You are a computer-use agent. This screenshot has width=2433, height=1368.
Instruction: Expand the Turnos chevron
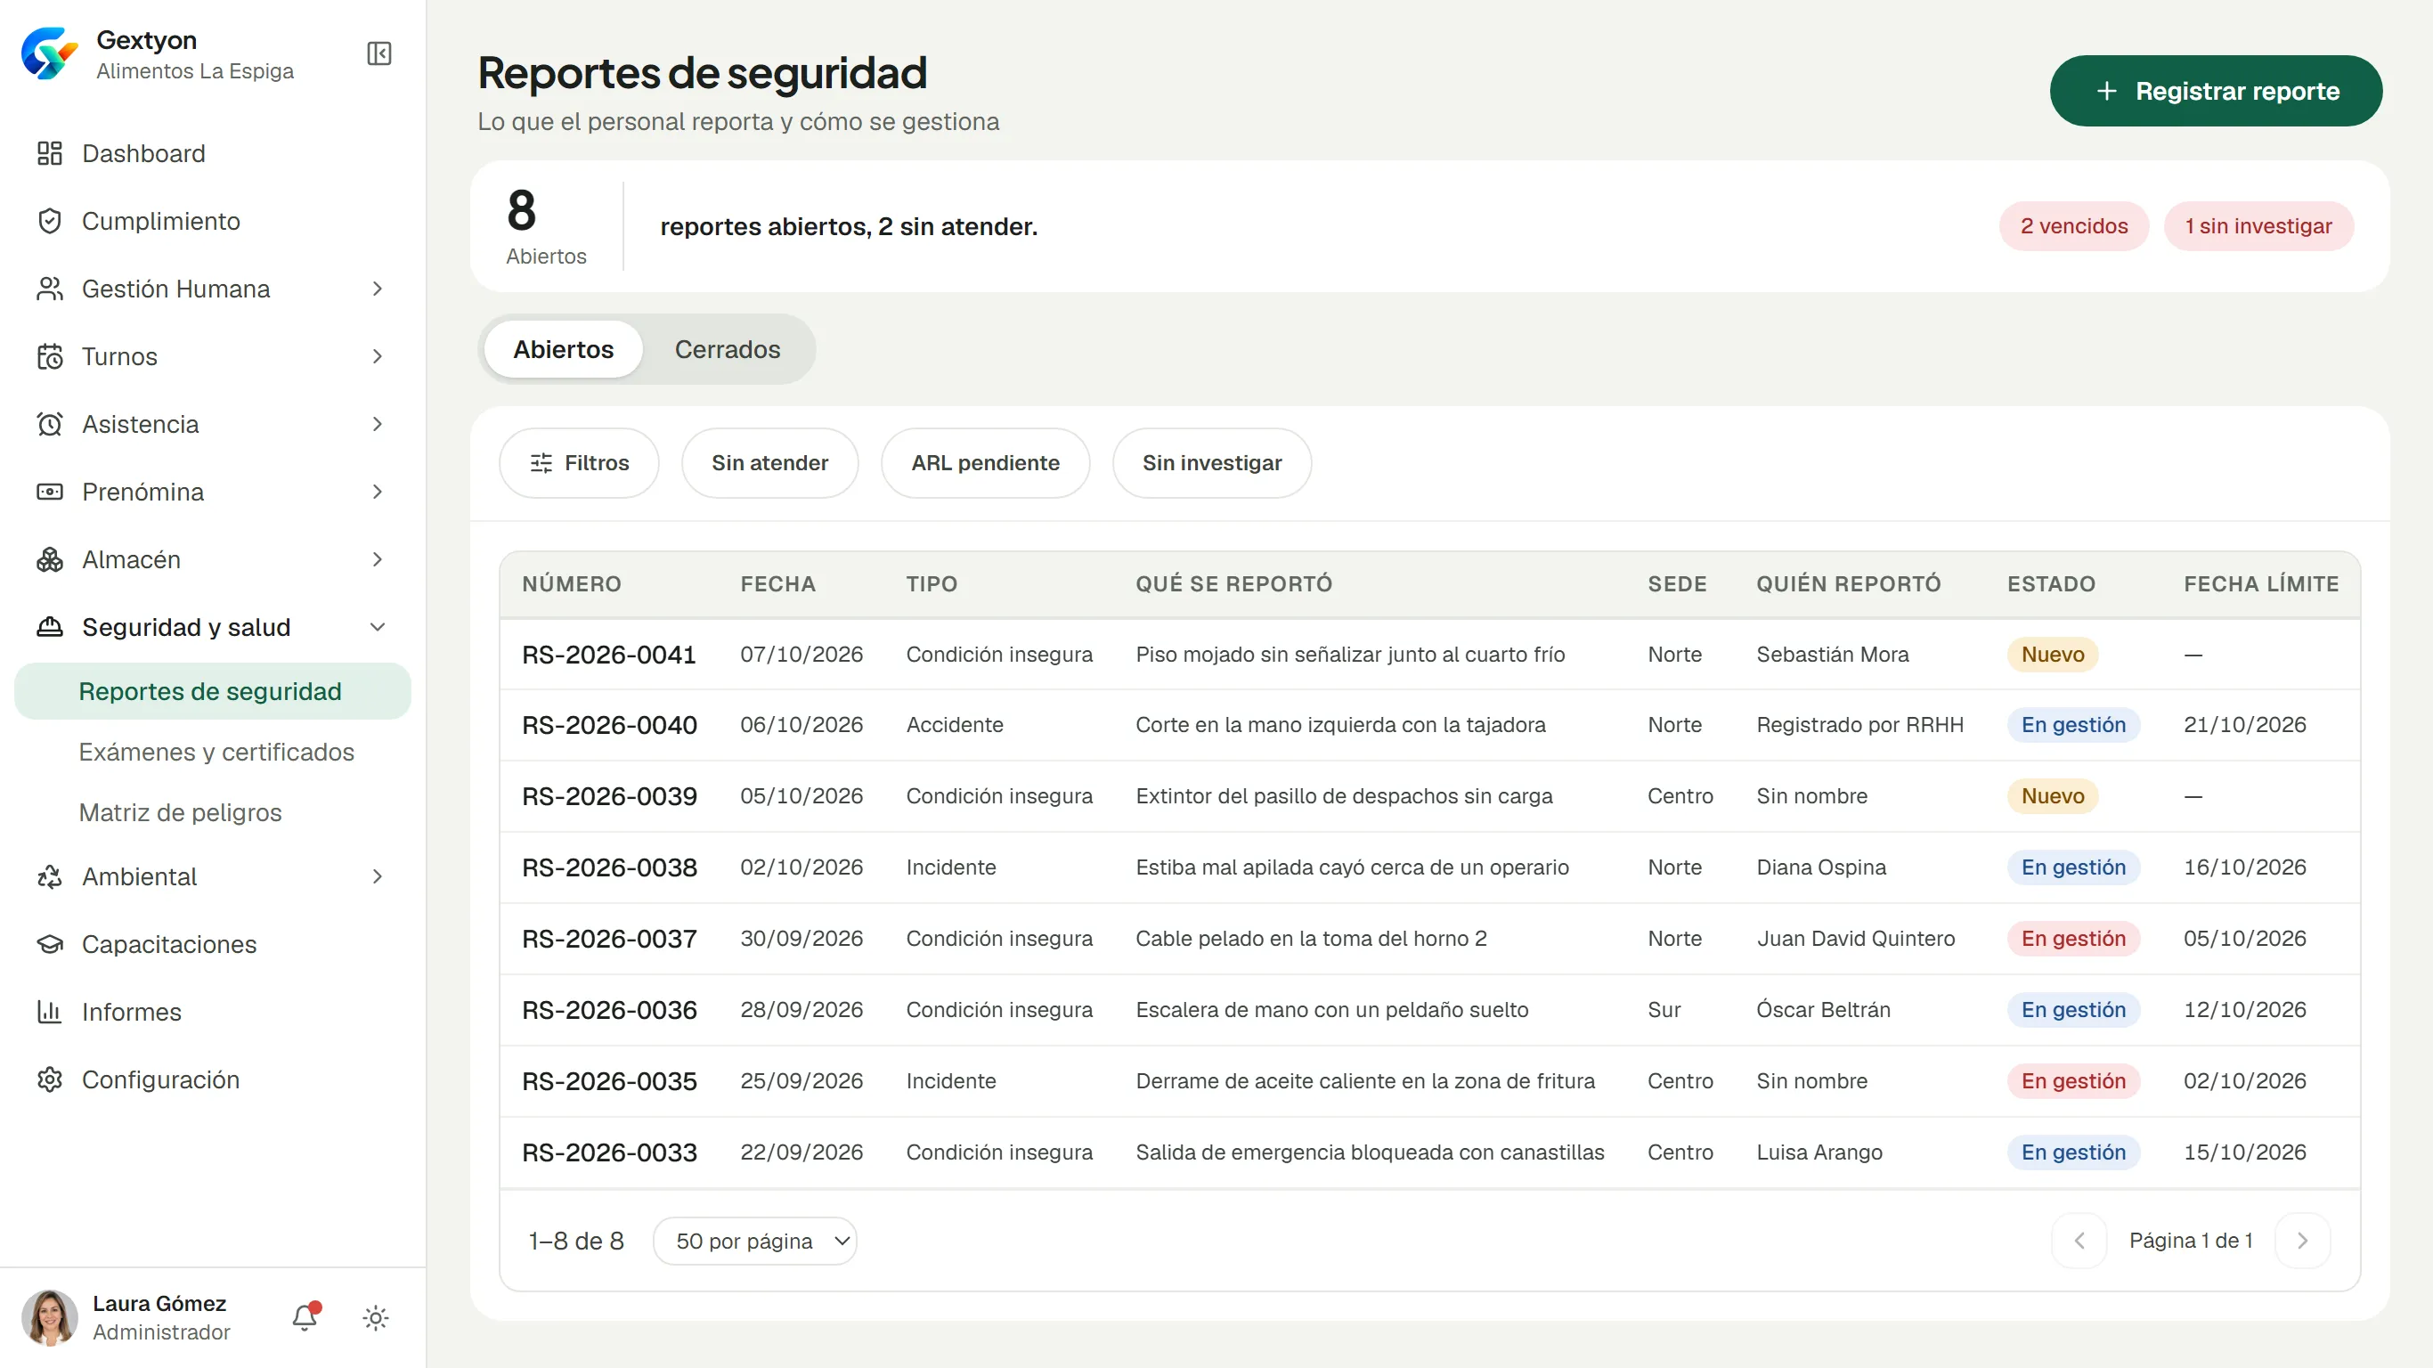coord(377,356)
